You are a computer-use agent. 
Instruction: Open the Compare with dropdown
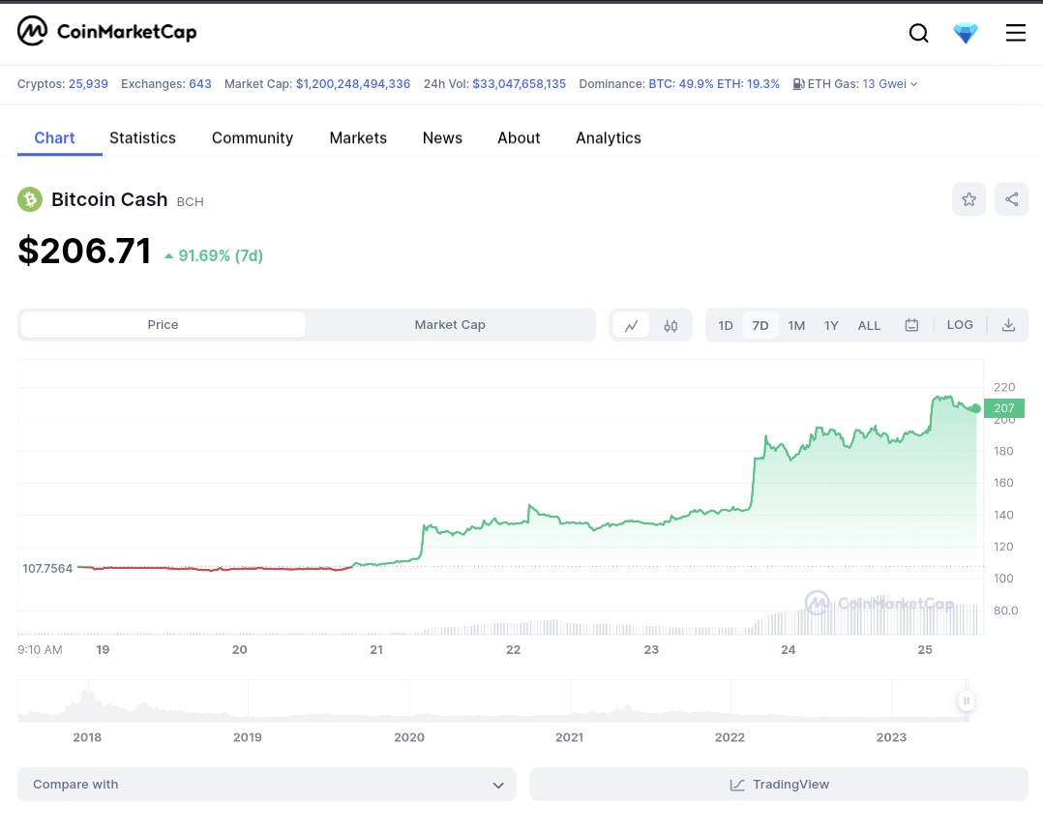[267, 784]
